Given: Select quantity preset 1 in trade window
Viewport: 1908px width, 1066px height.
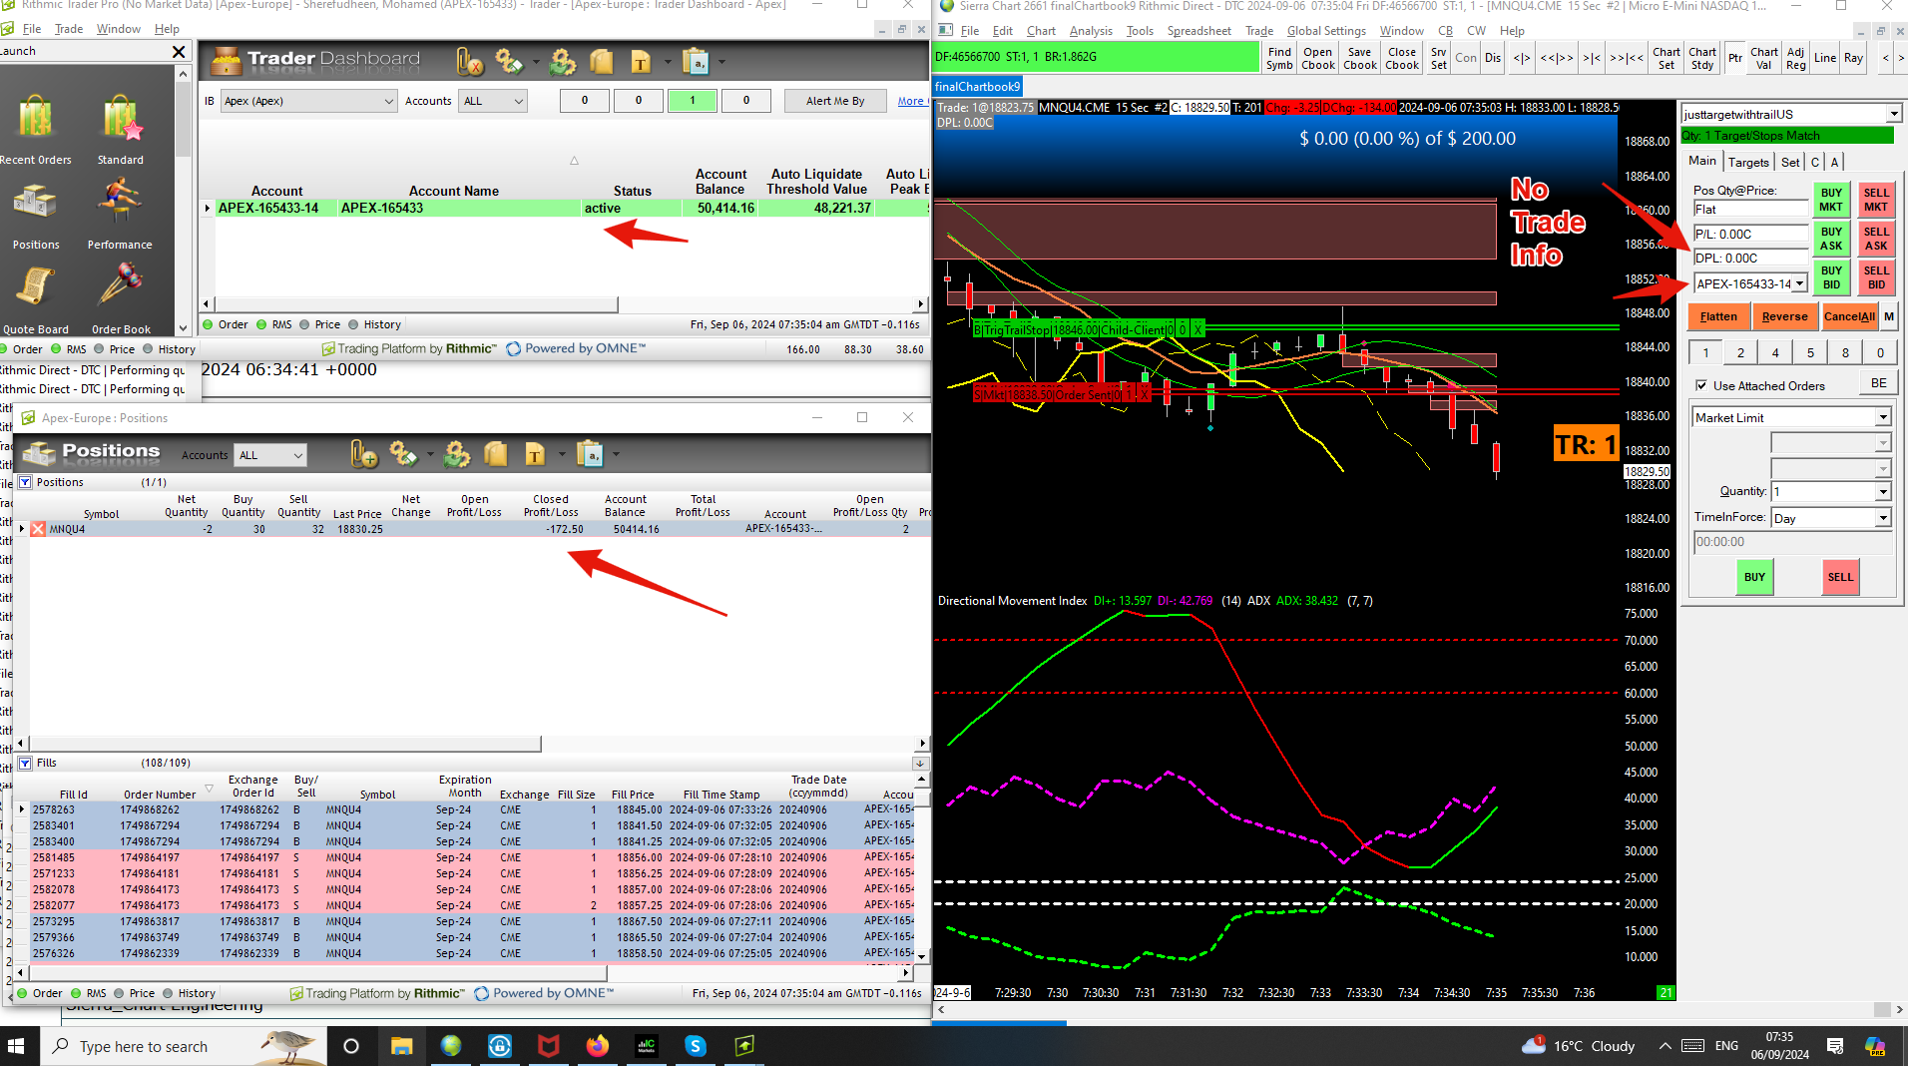Looking at the screenshot, I should 1706,352.
